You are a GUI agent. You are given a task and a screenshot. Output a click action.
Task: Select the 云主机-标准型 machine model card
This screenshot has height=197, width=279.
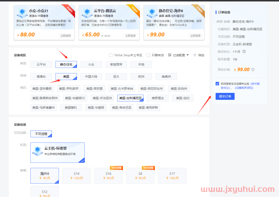point(57,153)
